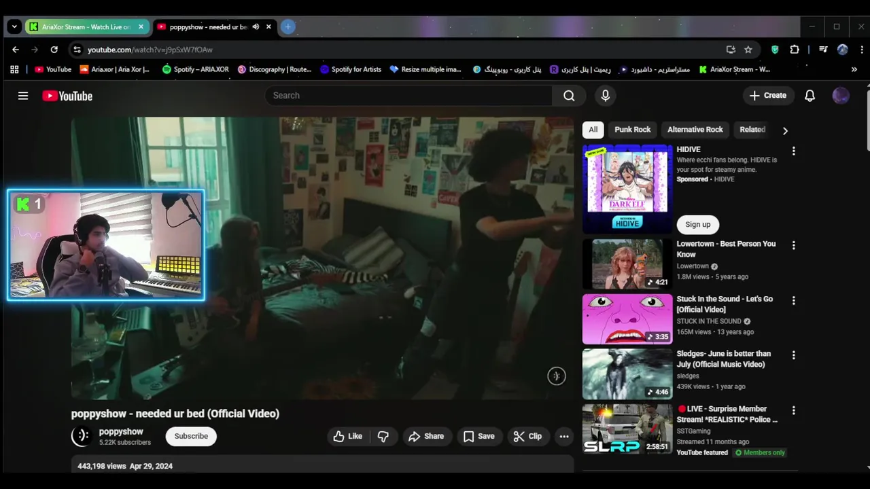Open the Discography Route bookmark
Viewport: 870px width, 489px height.
[x=275, y=69]
